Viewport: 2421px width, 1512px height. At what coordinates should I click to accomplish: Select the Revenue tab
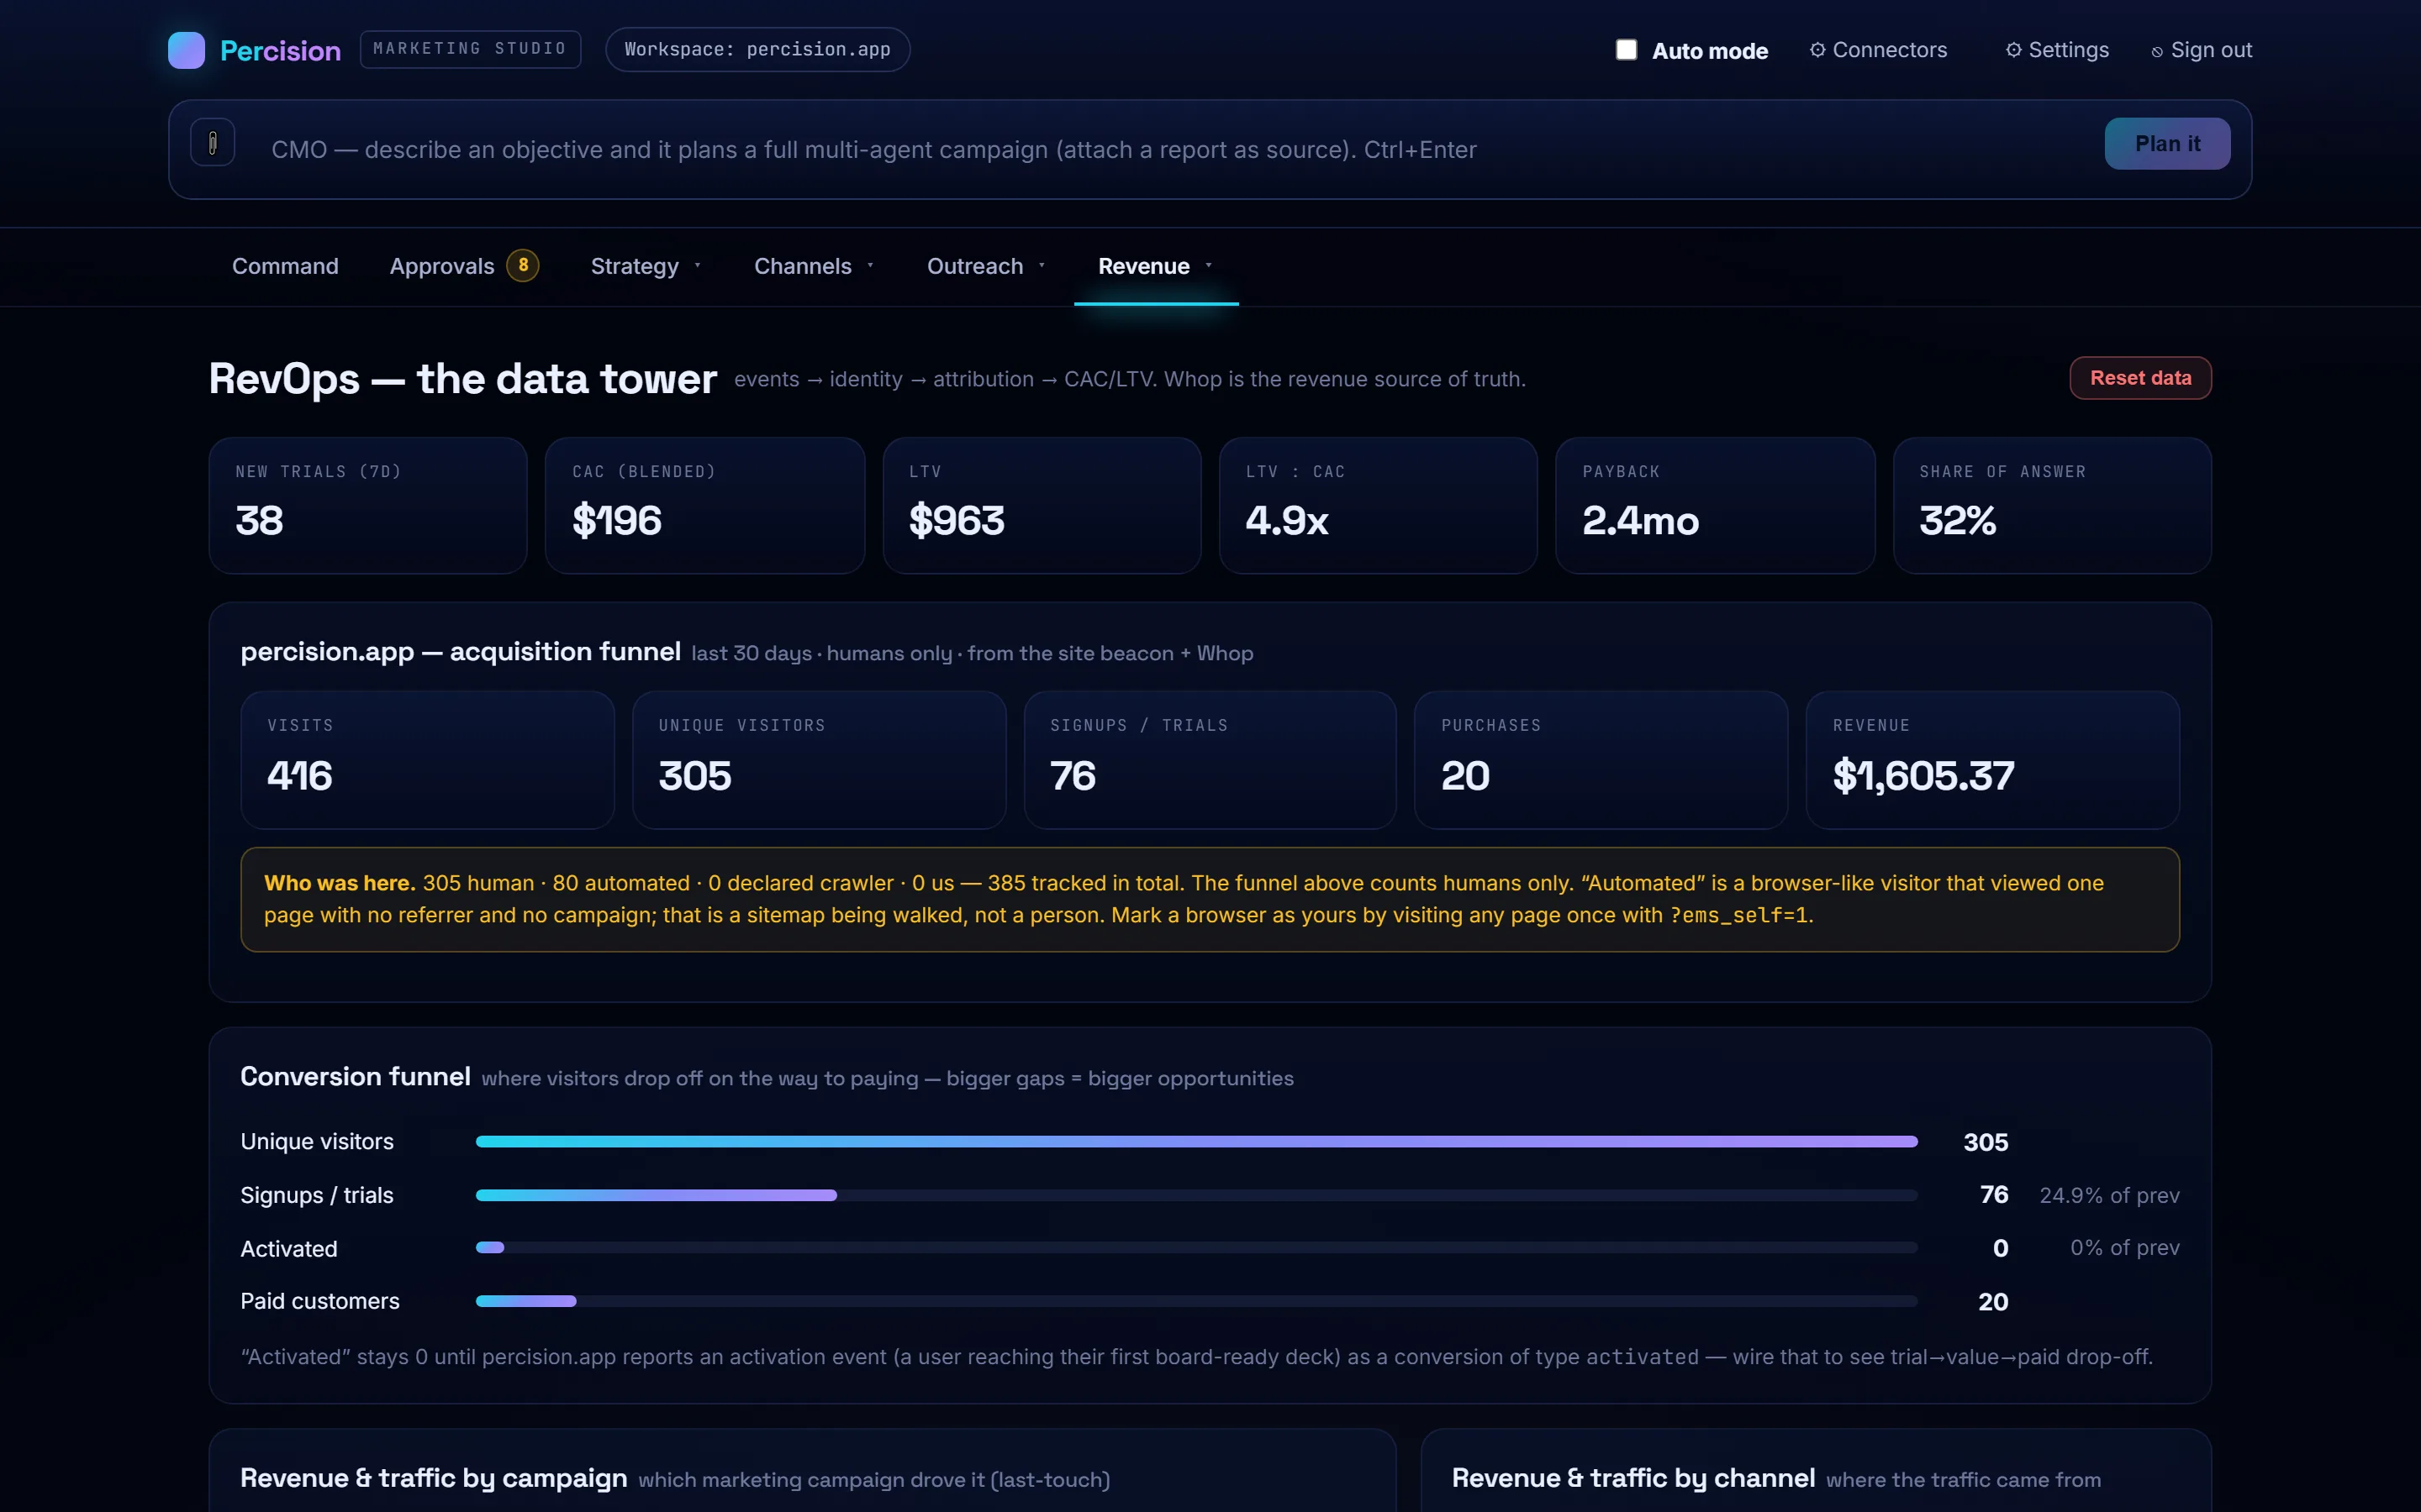tap(1156, 266)
